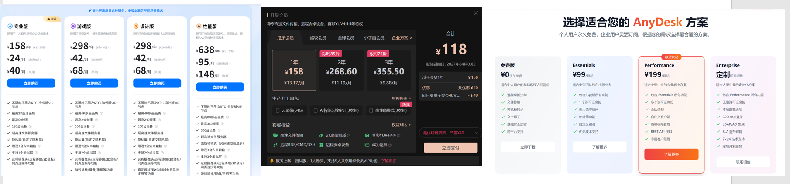Click checkmark icon beside REST API 接口
Viewport: 790px width, 184px height.
click(x=647, y=132)
